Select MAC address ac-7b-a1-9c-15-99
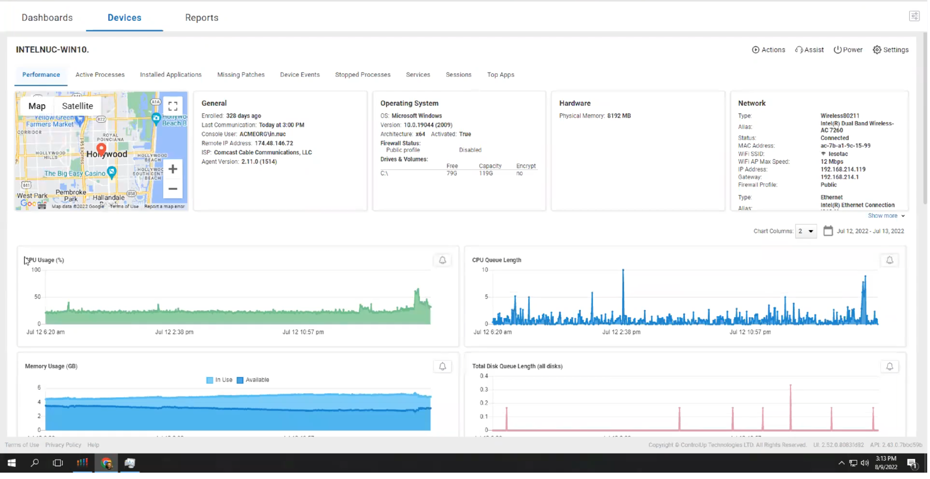This screenshot has width=930, height=479. click(846, 146)
